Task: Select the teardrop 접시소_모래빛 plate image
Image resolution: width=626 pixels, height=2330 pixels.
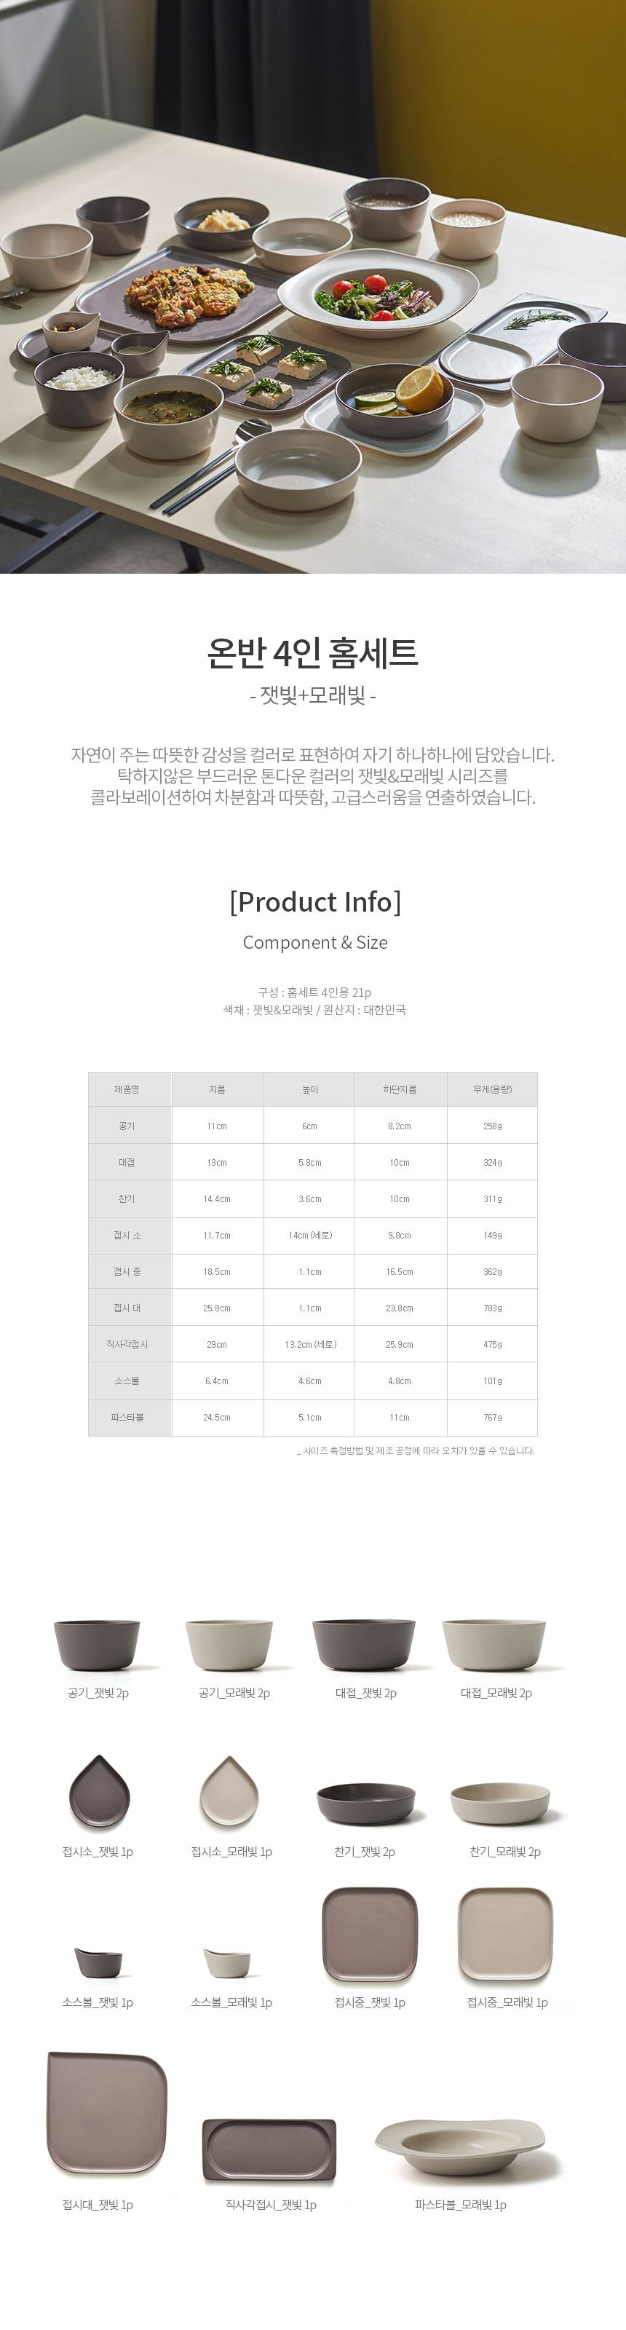Action: [x=230, y=1792]
